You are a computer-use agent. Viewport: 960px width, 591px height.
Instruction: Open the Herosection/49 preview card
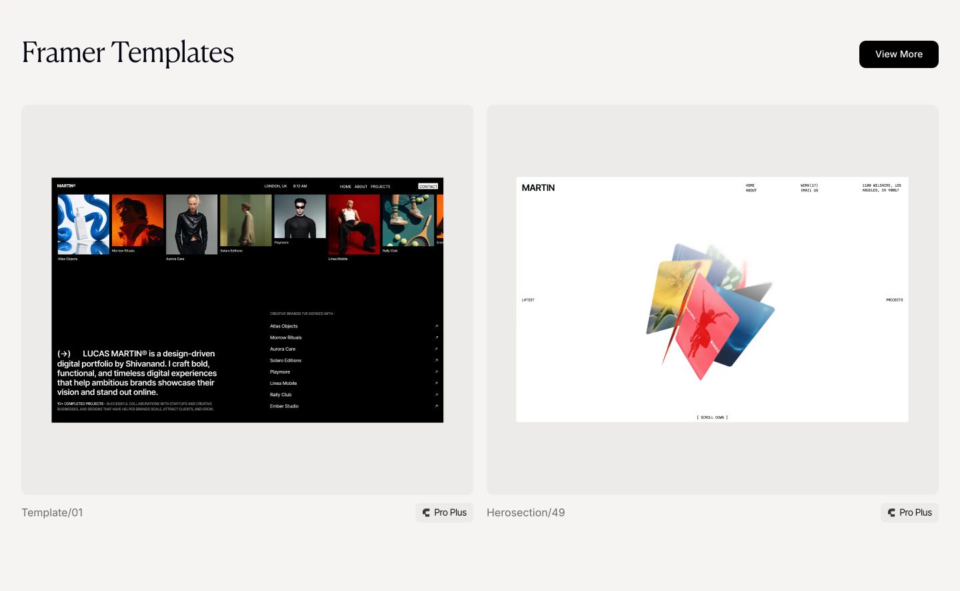coord(713,300)
